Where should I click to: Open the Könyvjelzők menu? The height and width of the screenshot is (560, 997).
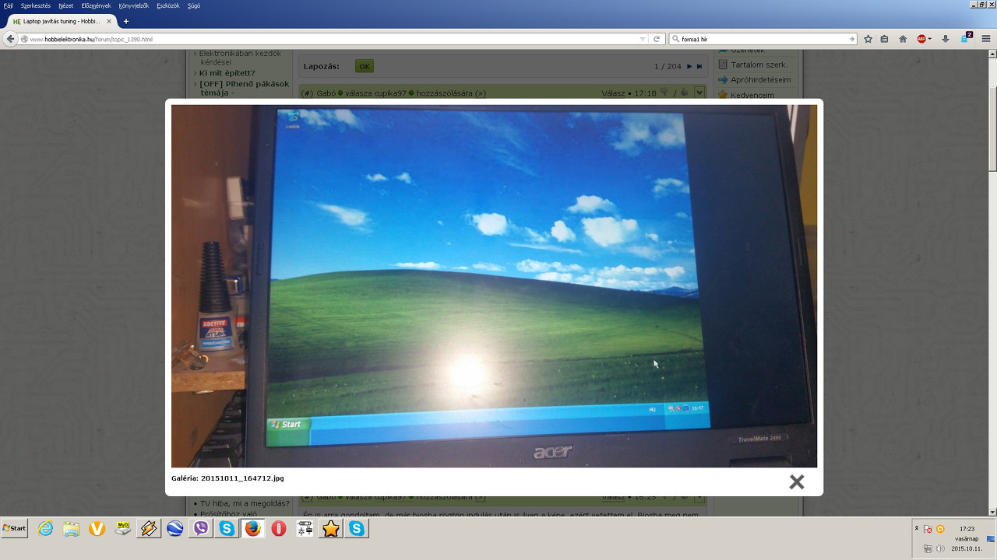134,5
